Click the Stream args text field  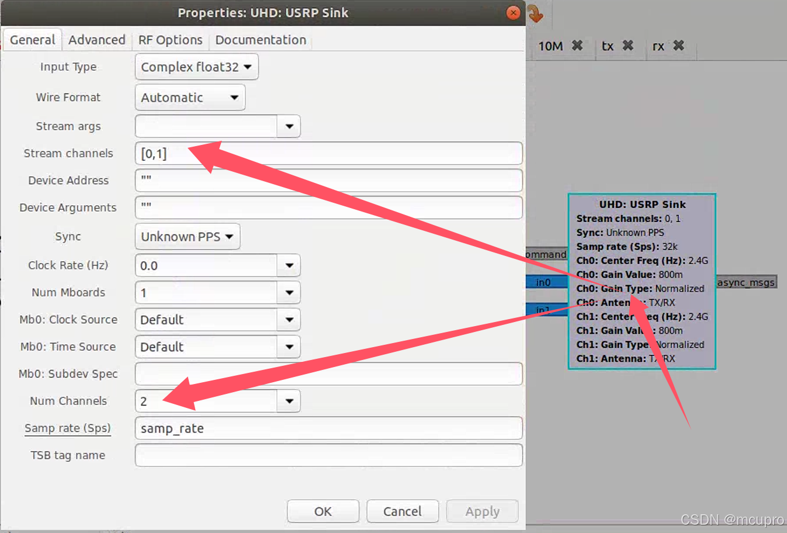(206, 126)
